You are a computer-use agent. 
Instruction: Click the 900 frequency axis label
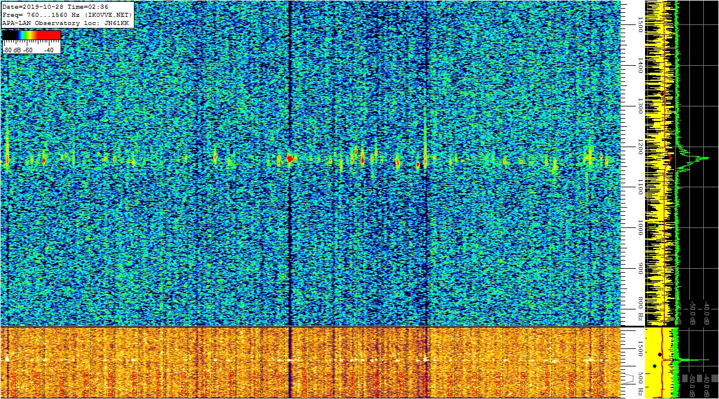tap(640, 269)
